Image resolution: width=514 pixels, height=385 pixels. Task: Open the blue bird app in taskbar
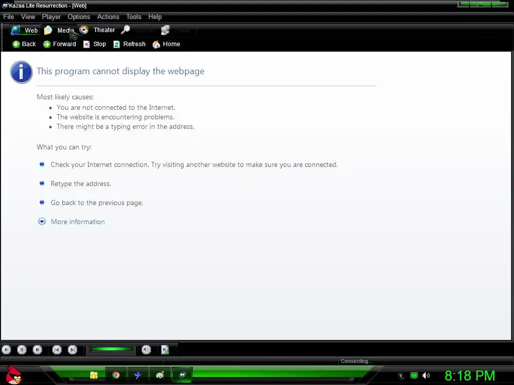pos(138,375)
